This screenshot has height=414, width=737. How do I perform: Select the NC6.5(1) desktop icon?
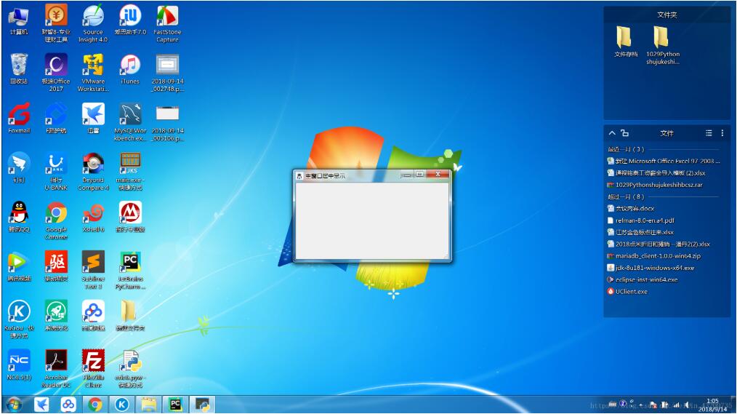point(19,365)
